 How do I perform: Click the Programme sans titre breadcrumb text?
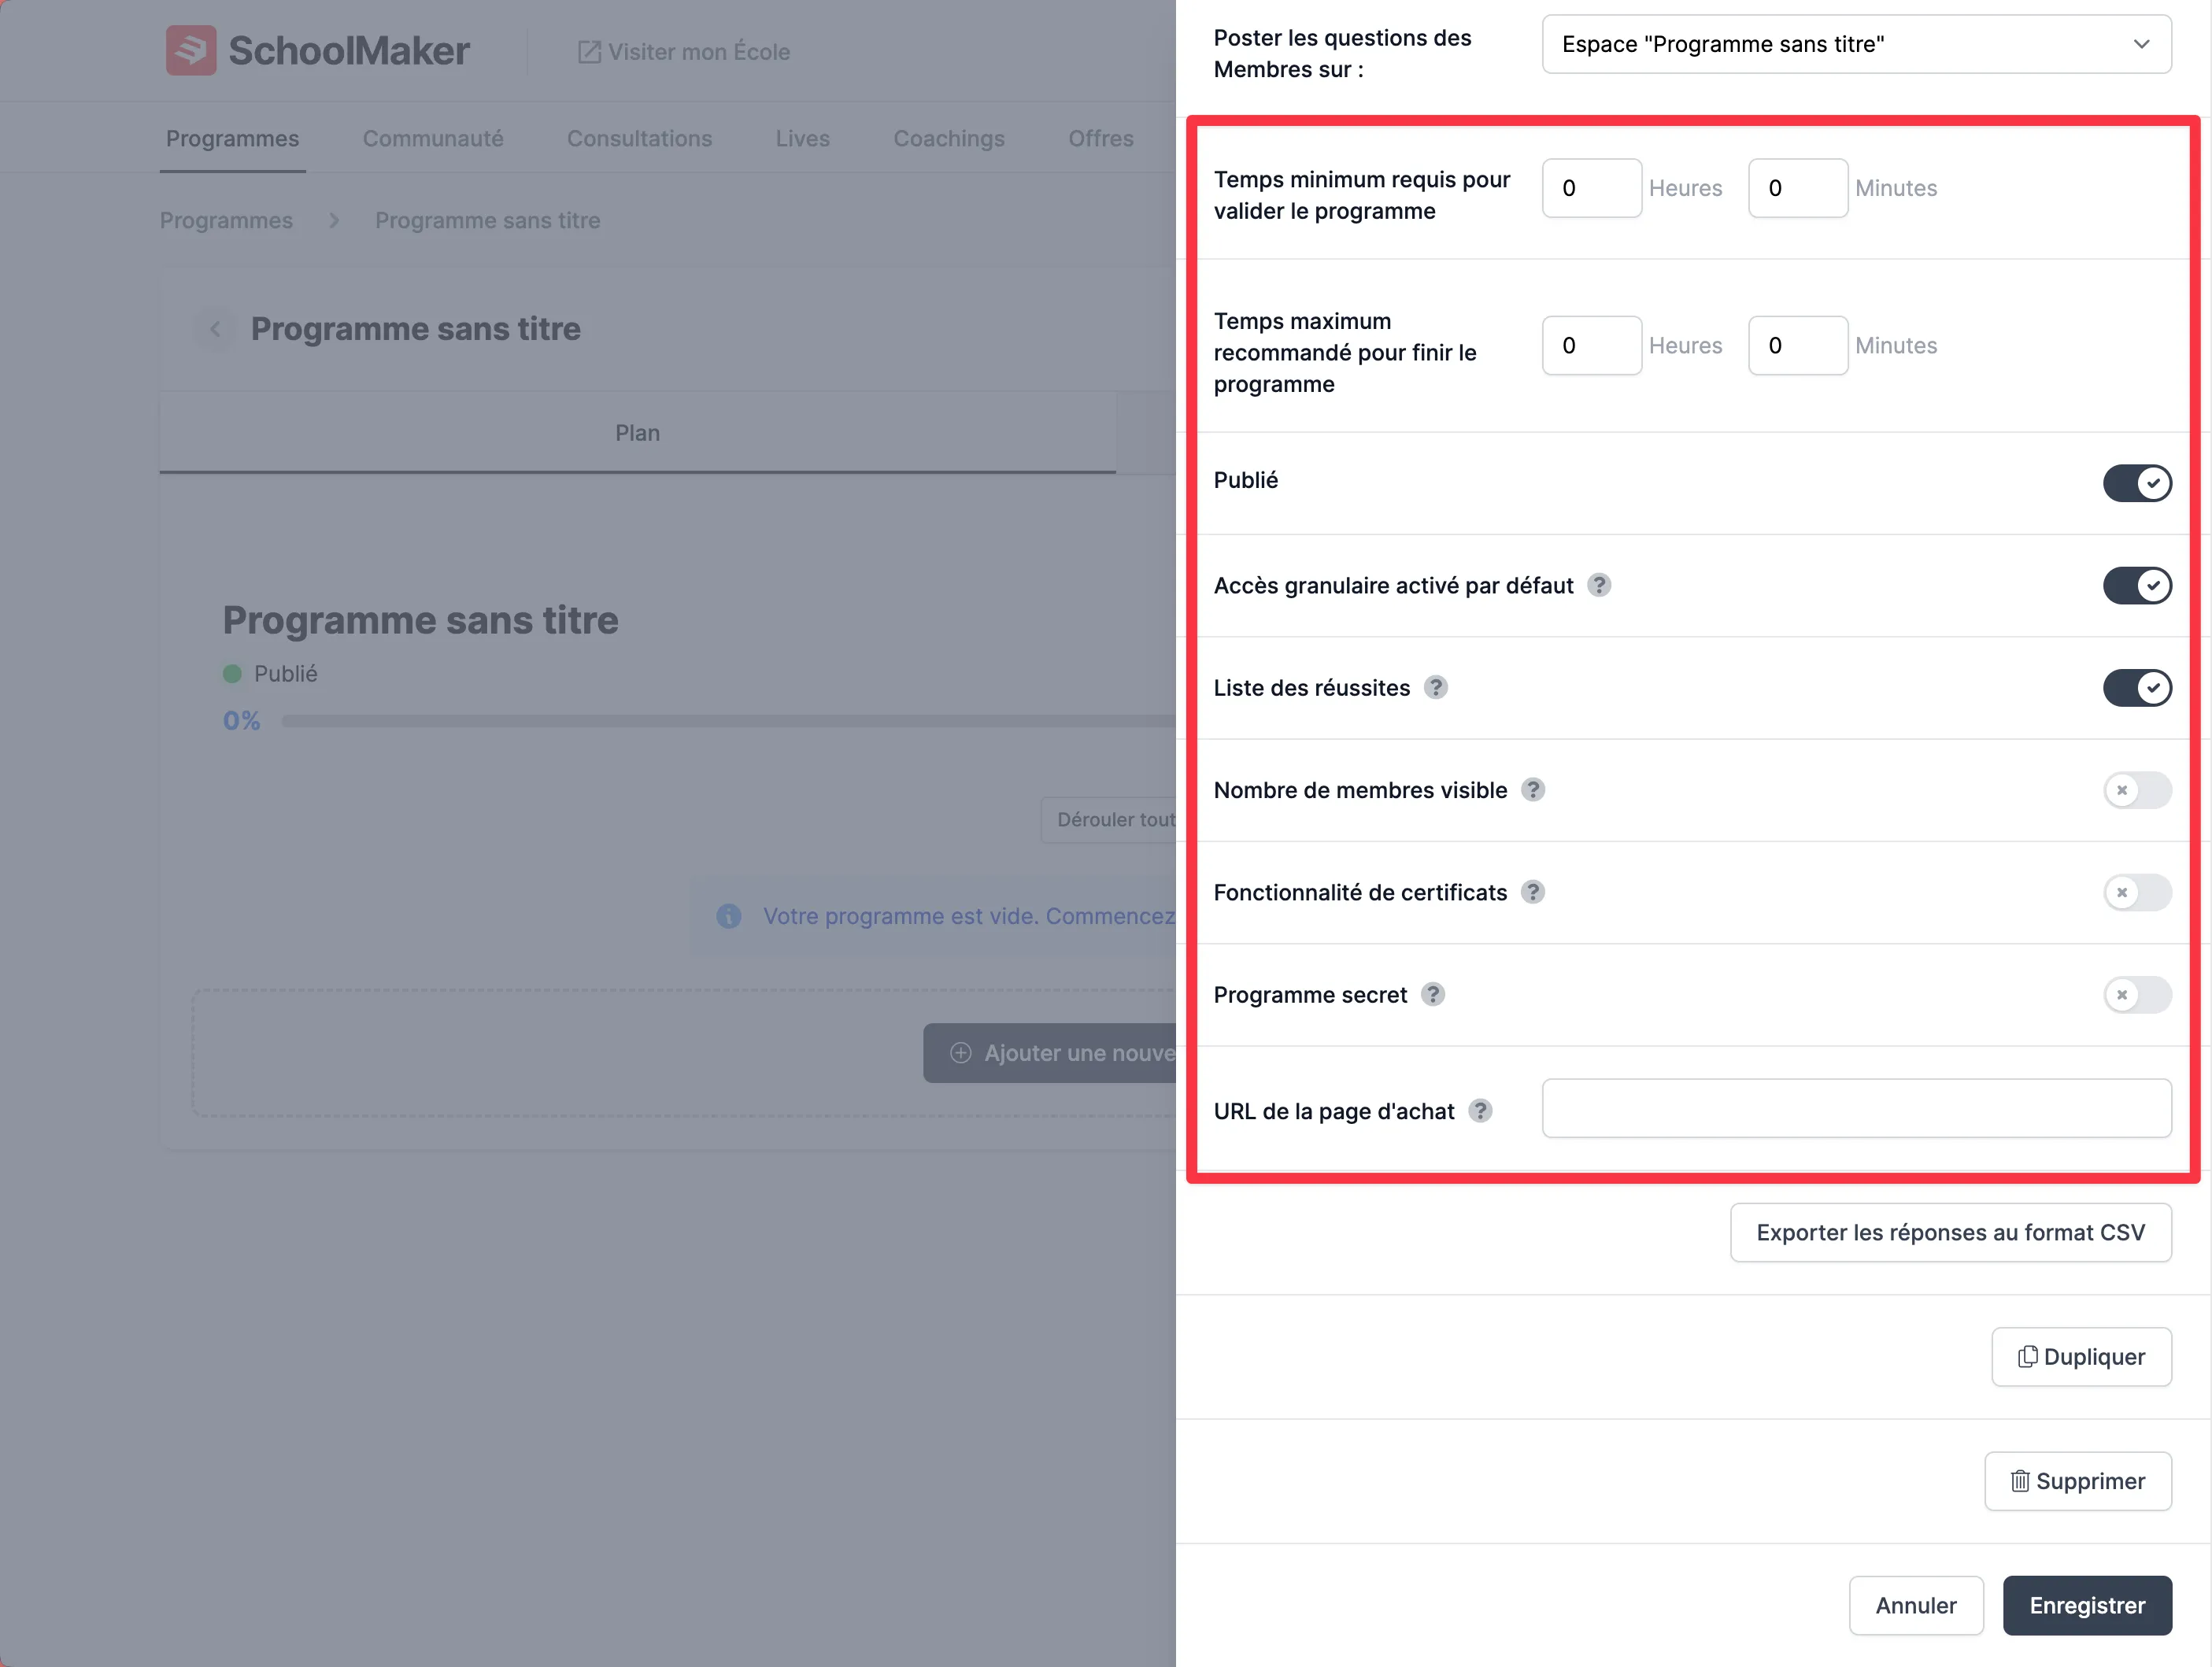click(487, 220)
